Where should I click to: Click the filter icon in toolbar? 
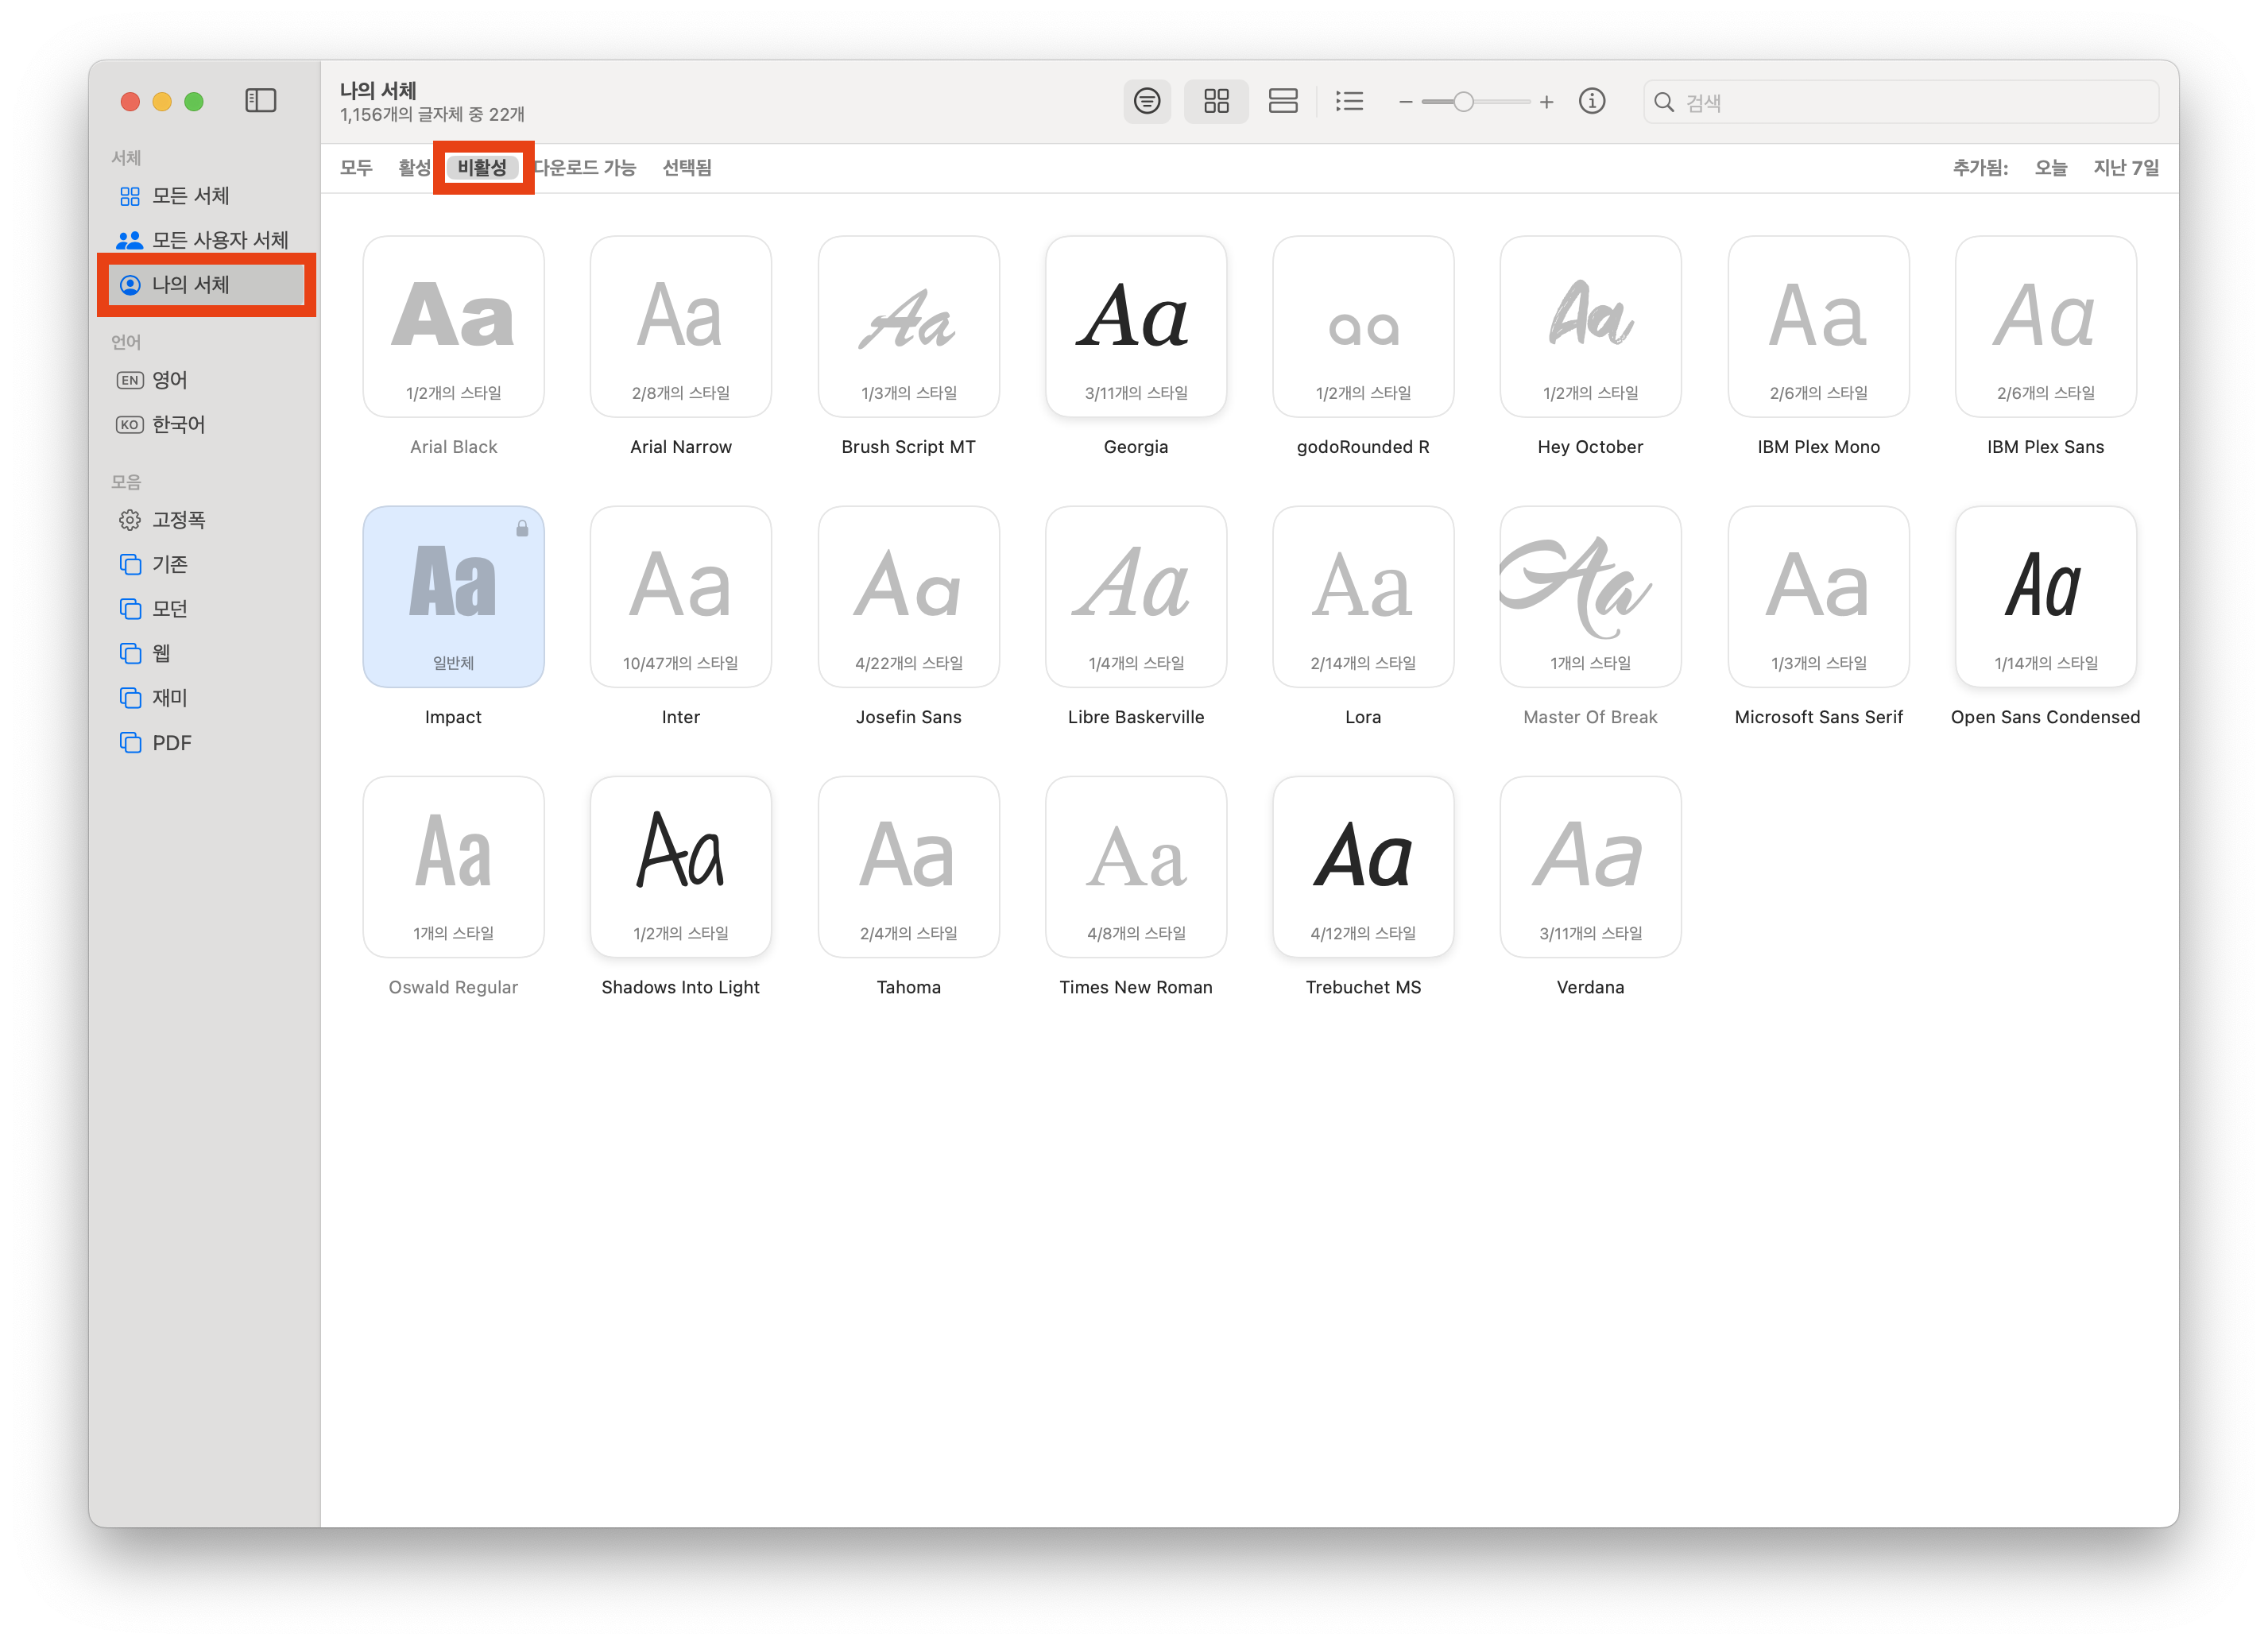point(1146,101)
